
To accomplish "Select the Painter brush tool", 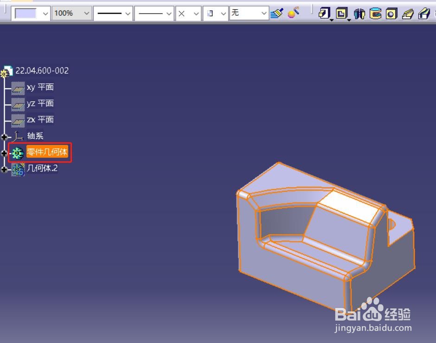I will coord(276,13).
